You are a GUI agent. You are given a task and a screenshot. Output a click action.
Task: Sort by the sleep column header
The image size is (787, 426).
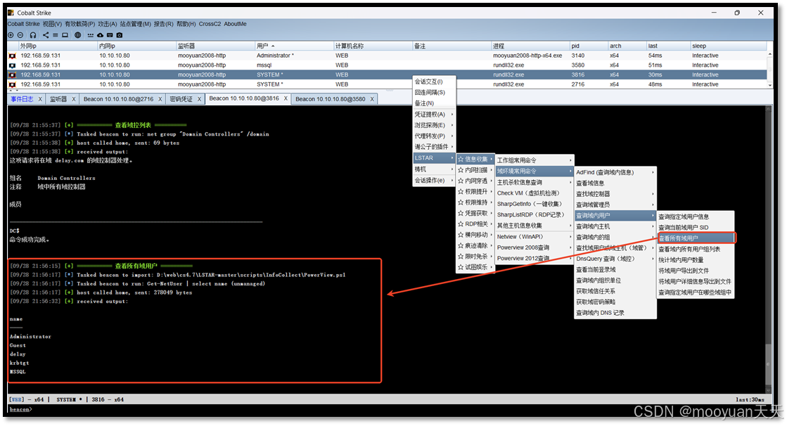coord(728,46)
